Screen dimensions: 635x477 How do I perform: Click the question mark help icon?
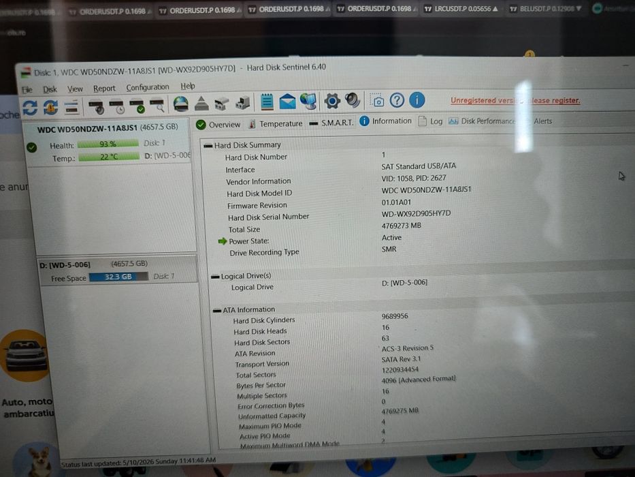(x=397, y=99)
